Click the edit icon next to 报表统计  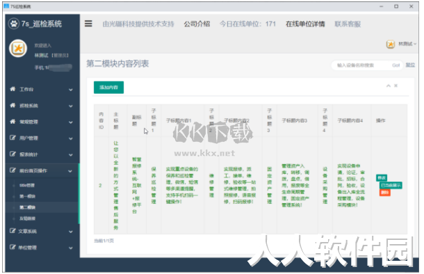click(13, 154)
